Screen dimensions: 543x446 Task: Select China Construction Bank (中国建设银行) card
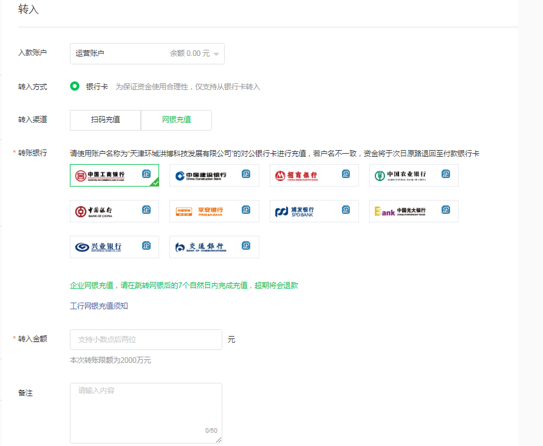point(214,176)
